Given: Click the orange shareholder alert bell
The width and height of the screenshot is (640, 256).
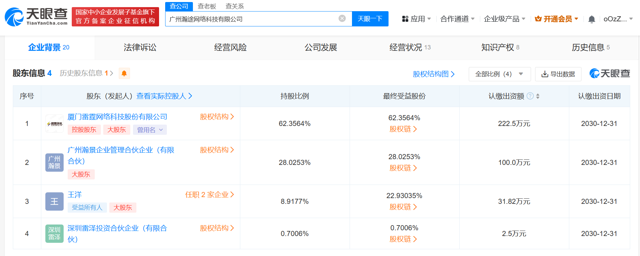Looking at the screenshot, I should click(124, 73).
